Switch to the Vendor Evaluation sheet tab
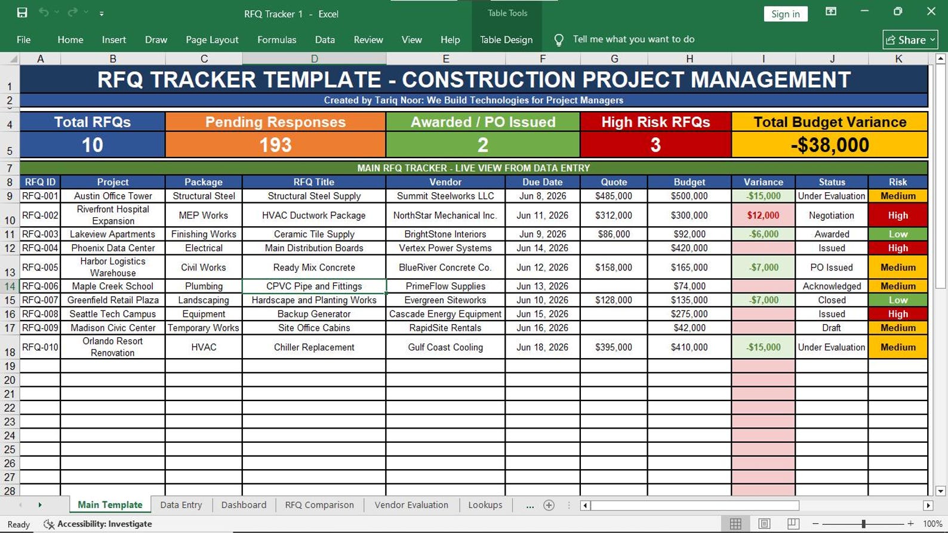 pyautogui.click(x=411, y=505)
